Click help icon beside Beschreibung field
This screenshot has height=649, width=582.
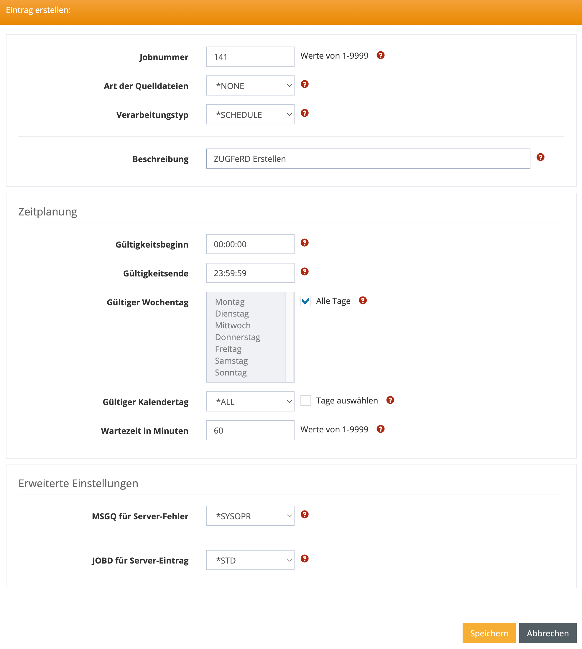click(x=540, y=157)
